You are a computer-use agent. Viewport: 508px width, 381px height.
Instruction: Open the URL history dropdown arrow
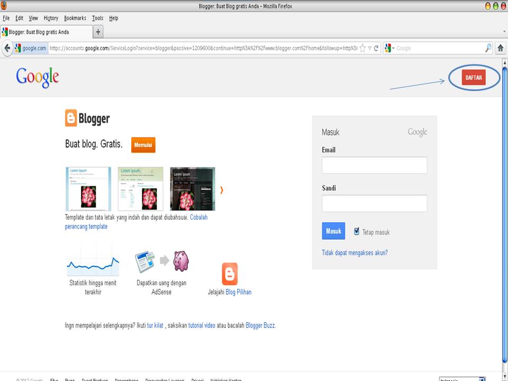click(370, 48)
